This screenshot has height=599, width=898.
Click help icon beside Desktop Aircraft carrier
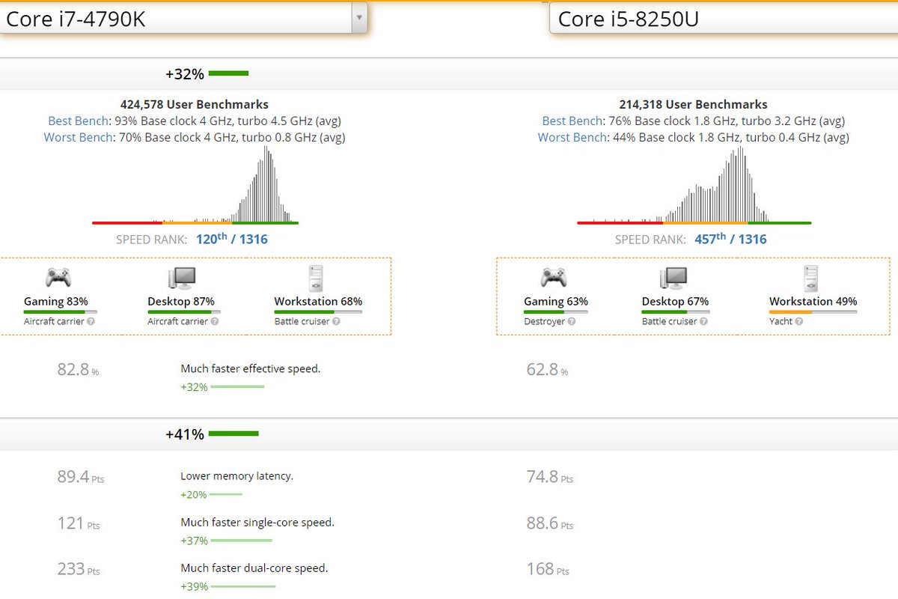[215, 321]
